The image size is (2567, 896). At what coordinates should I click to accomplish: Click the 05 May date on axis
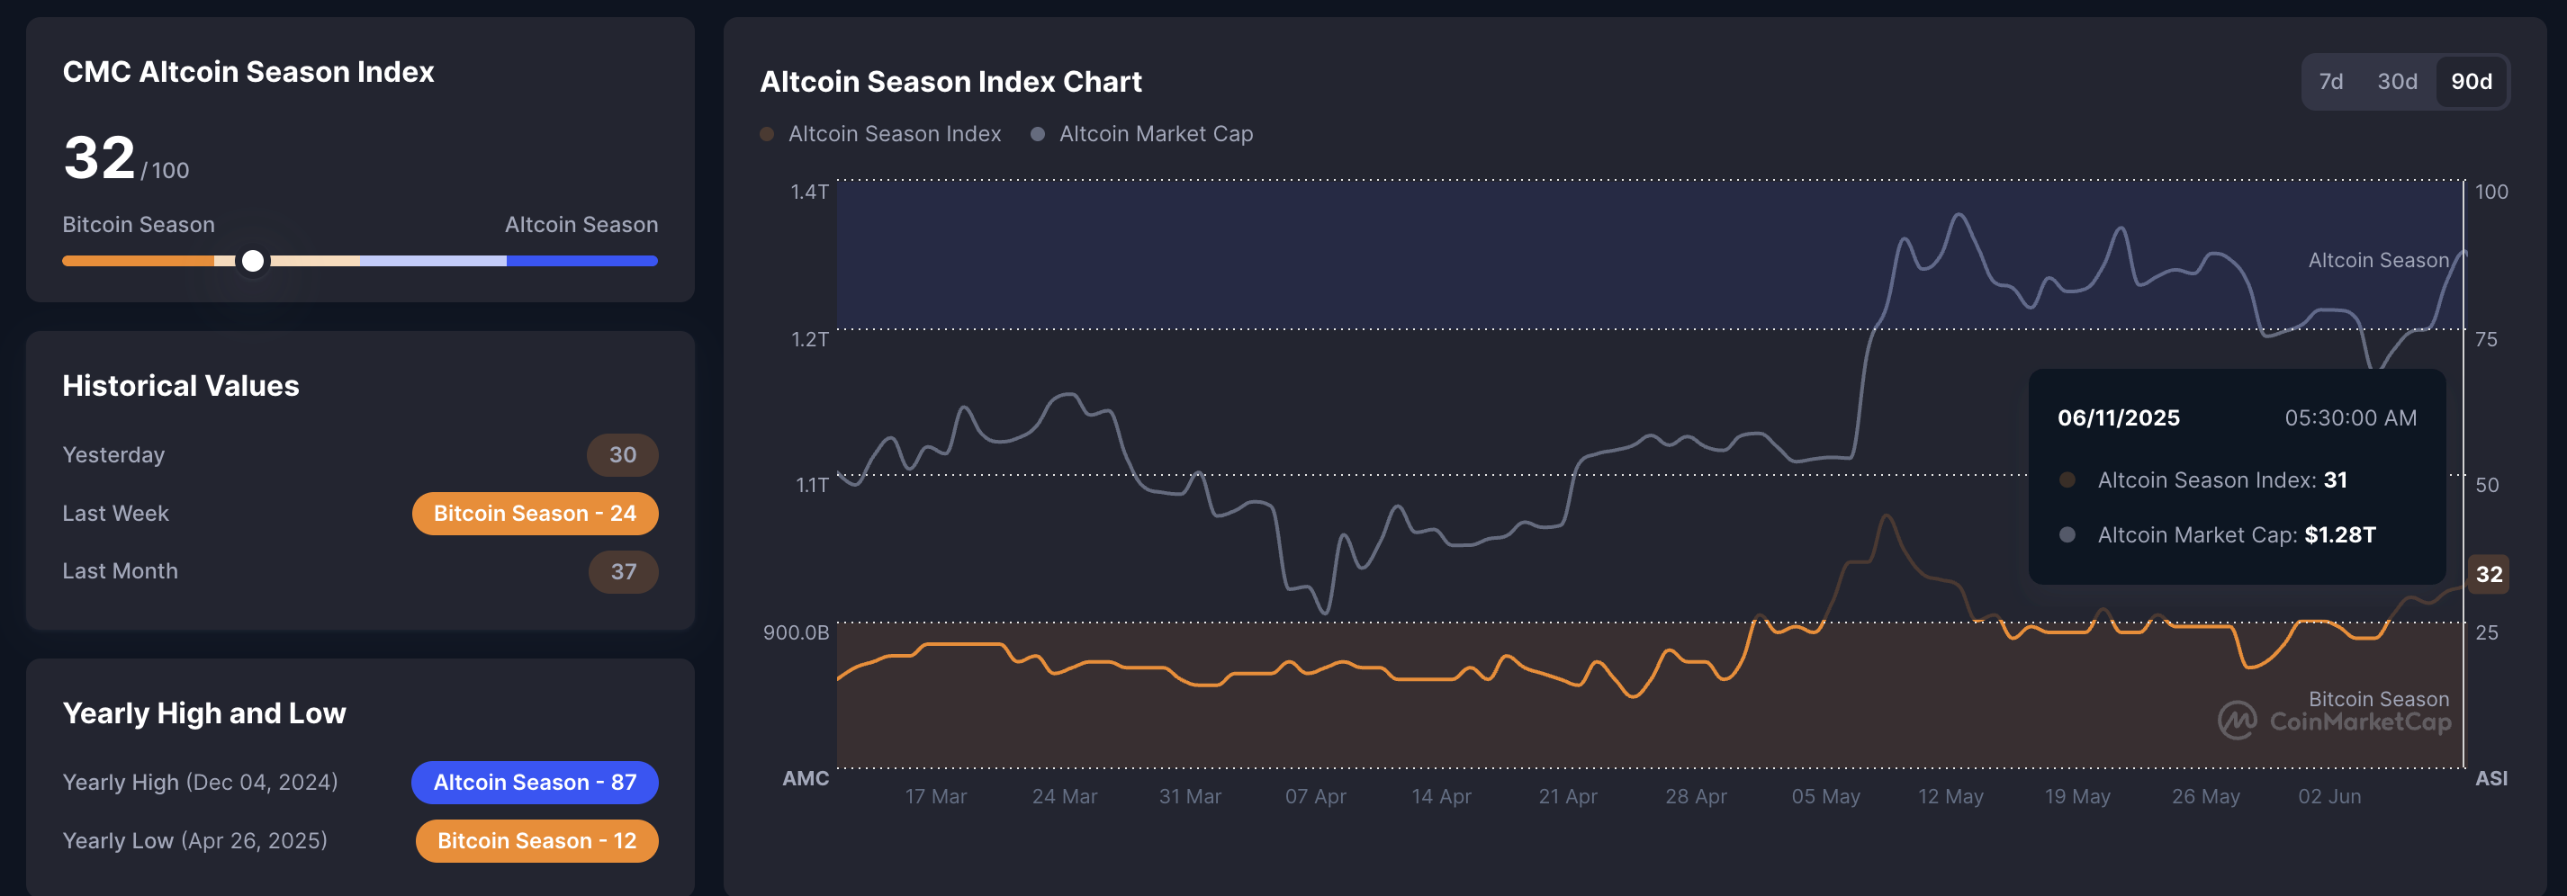click(x=1825, y=796)
